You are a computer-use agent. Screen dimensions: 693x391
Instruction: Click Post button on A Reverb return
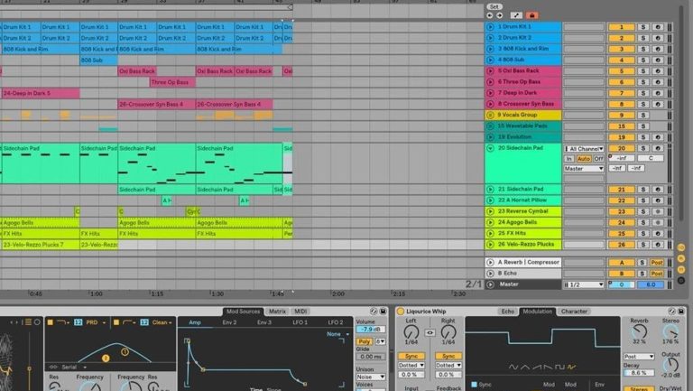click(x=657, y=262)
